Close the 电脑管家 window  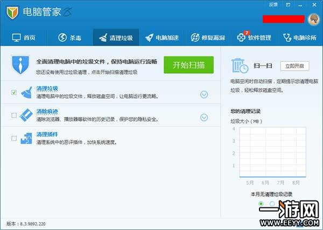[314, 5]
